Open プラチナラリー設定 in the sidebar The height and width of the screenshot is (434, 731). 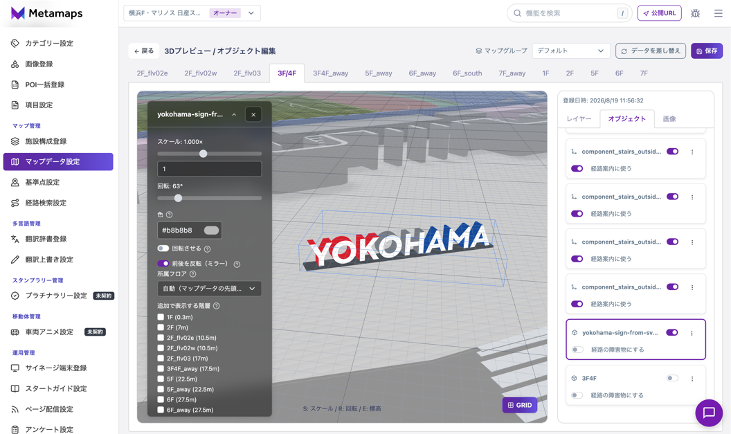pos(56,296)
